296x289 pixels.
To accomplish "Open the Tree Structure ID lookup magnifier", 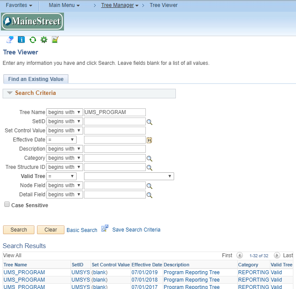I will point(149,168).
